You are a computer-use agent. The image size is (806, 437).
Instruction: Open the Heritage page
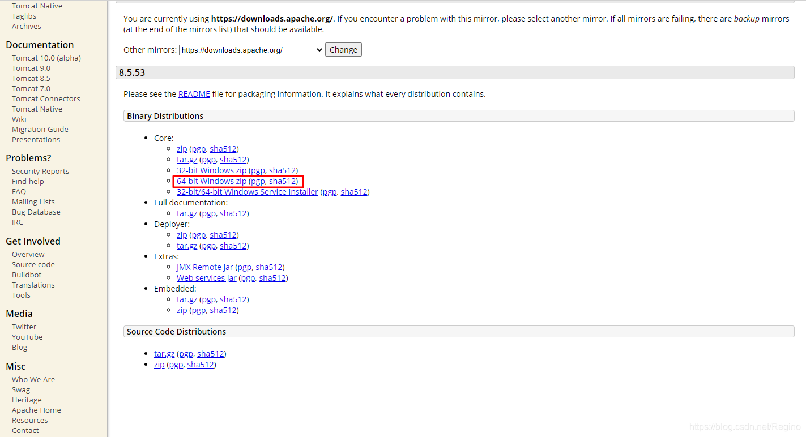pos(27,400)
